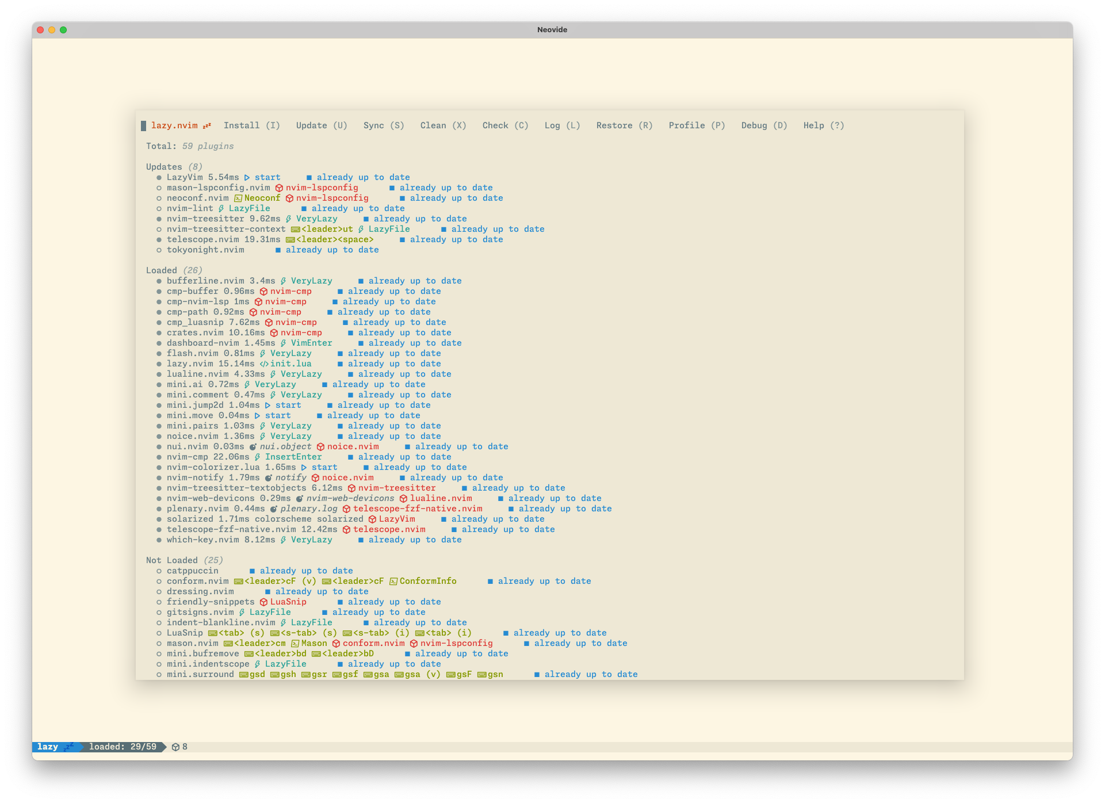Click the loaded: 29/59 statusline segment
Image resolution: width=1105 pixels, height=803 pixels.
[x=123, y=747]
